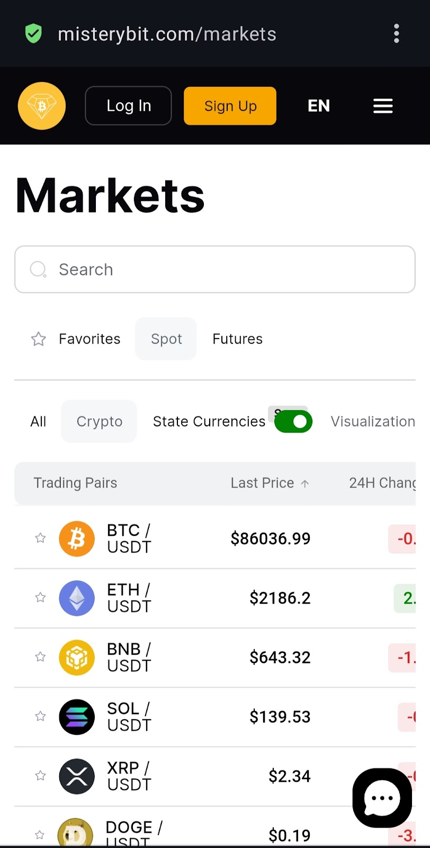430x848 pixels.
Task: Click the orange Sign Up button
Action: point(230,106)
